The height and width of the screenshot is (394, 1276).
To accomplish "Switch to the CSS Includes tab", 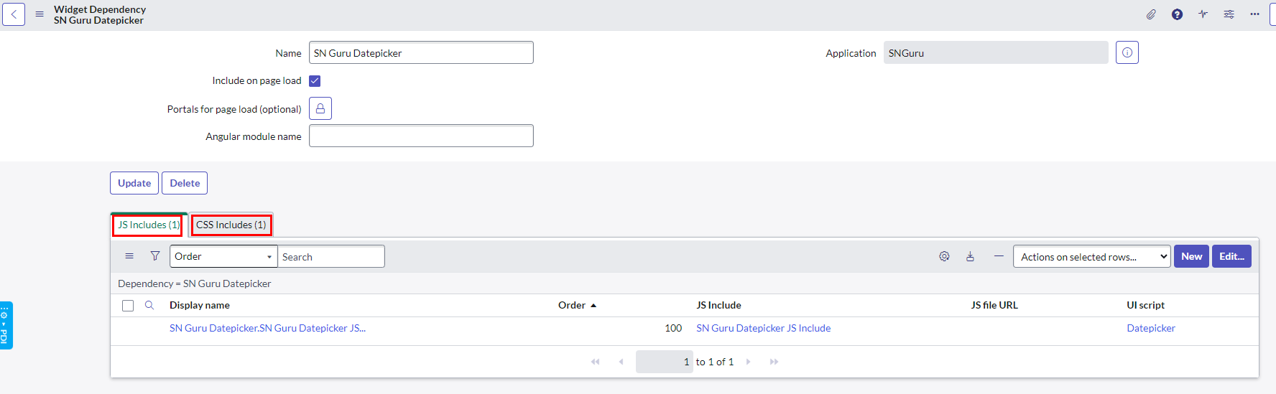I will coord(231,225).
